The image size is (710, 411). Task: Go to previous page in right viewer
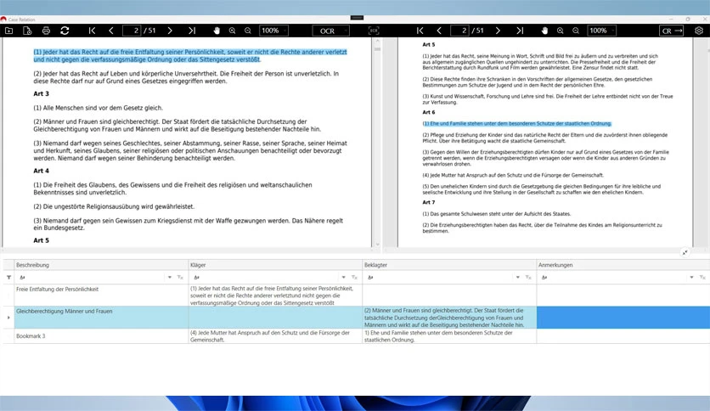click(x=439, y=31)
